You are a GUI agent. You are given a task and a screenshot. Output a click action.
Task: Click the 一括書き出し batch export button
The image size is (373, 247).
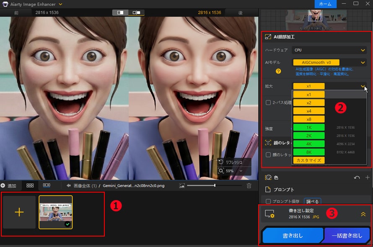coord(347,236)
